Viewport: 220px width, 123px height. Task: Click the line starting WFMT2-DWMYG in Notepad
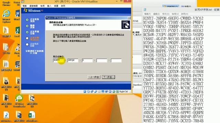point(173,121)
